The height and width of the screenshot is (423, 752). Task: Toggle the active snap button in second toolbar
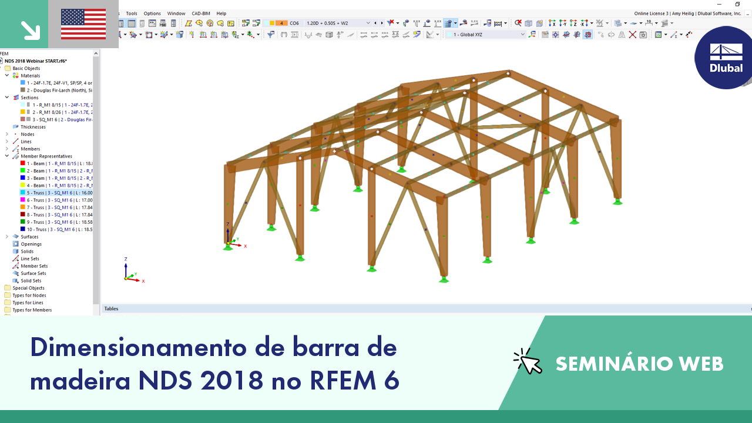click(x=587, y=35)
